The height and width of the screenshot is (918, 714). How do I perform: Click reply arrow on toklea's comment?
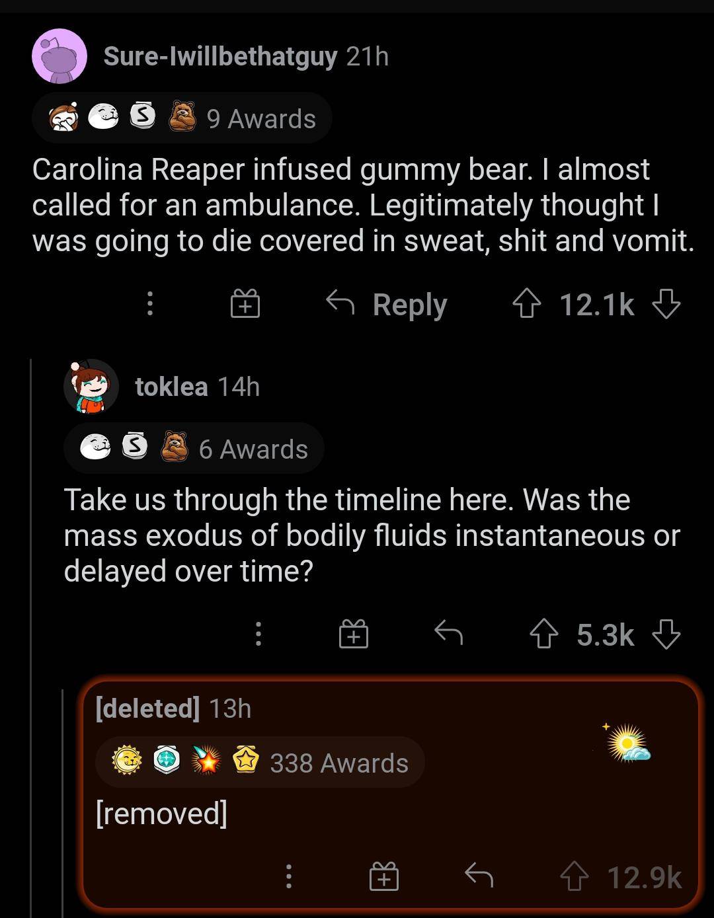(x=448, y=634)
